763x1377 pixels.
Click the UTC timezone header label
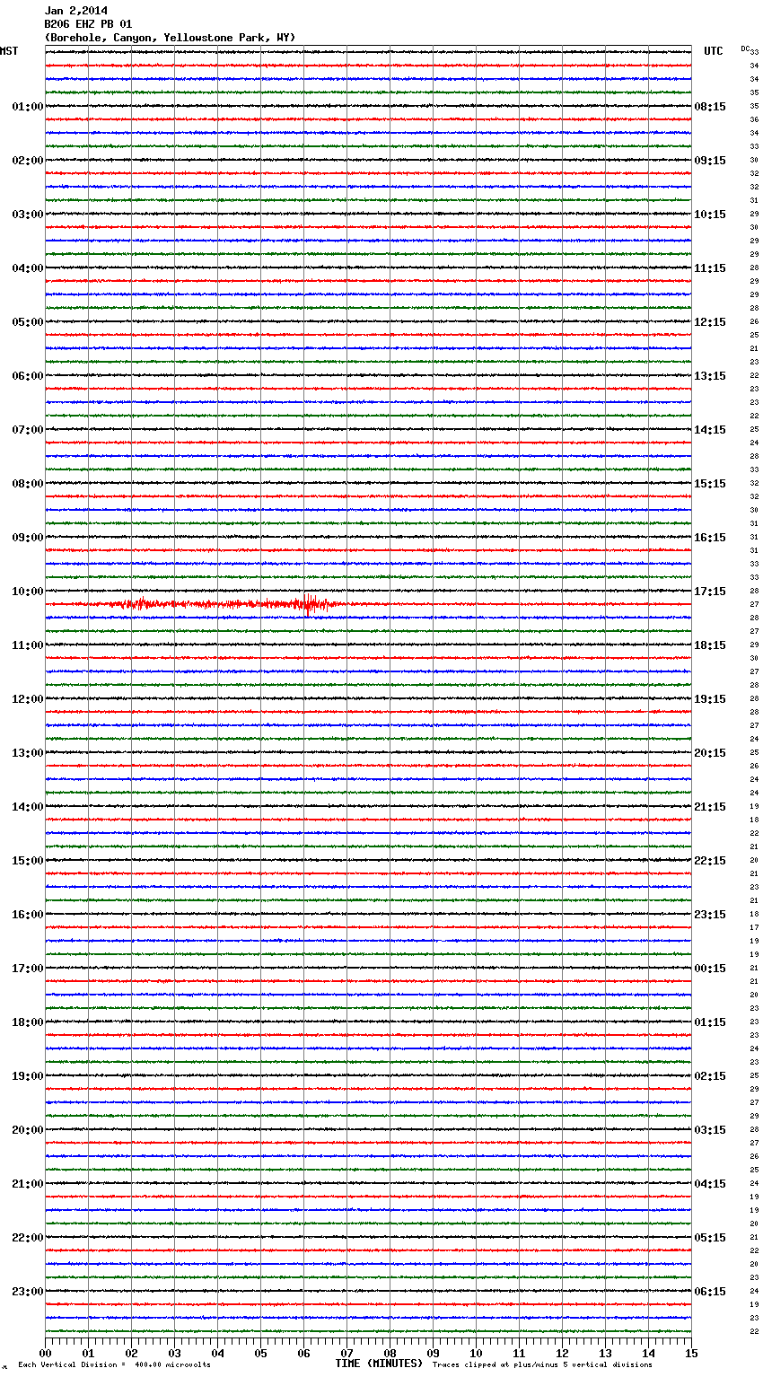[713, 51]
